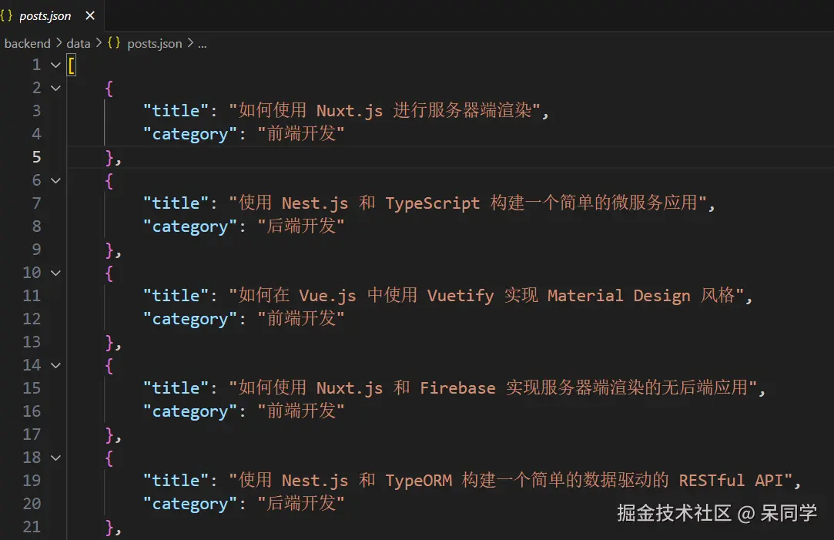Open the data breadcrumb segment
Screen dimensions: 834x540
click(x=79, y=44)
